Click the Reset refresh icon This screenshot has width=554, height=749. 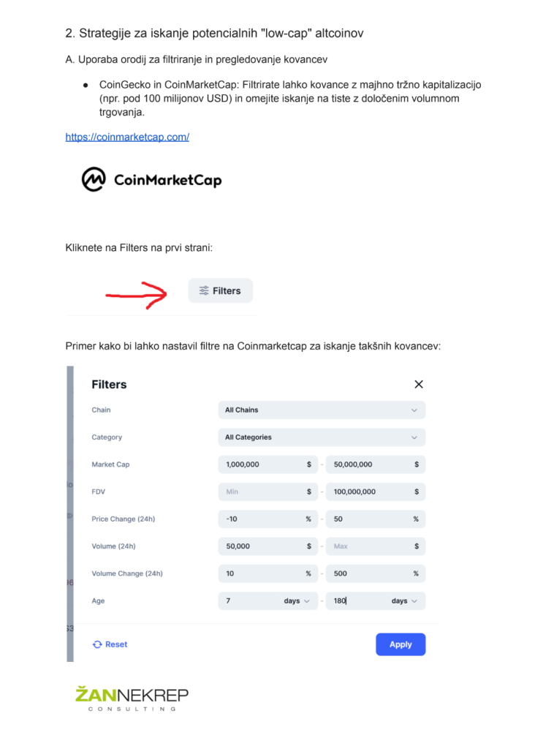tap(97, 644)
